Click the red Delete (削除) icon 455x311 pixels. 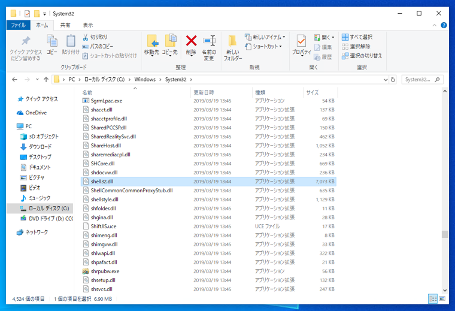pyautogui.click(x=191, y=41)
